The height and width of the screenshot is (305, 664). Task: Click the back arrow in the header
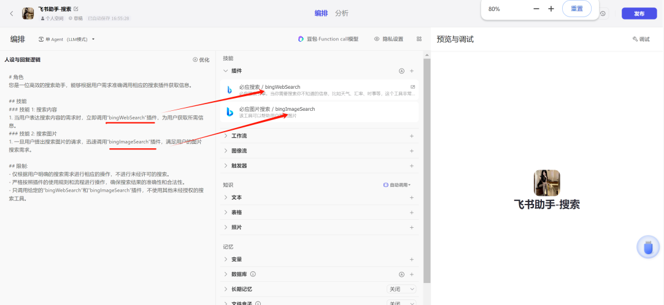click(x=11, y=13)
